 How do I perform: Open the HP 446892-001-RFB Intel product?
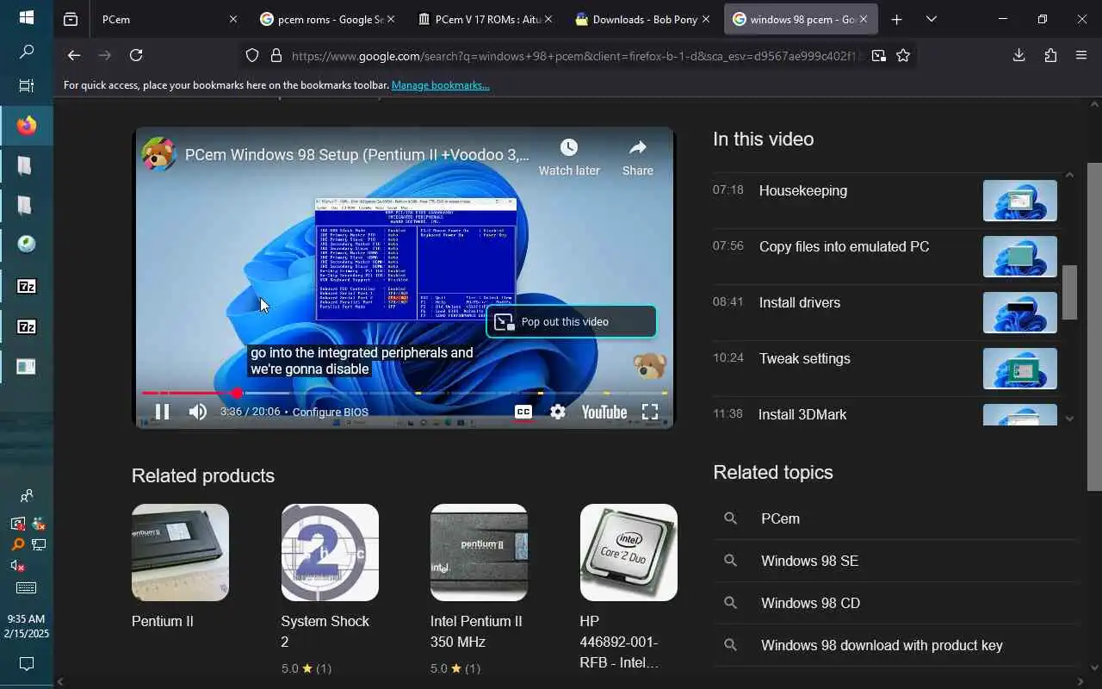click(x=628, y=588)
